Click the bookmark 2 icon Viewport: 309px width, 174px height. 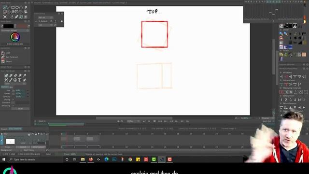pyautogui.click(x=286, y=100)
